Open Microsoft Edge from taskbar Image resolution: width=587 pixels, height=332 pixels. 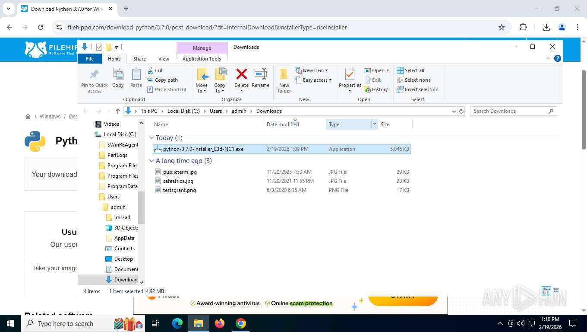(x=177, y=323)
